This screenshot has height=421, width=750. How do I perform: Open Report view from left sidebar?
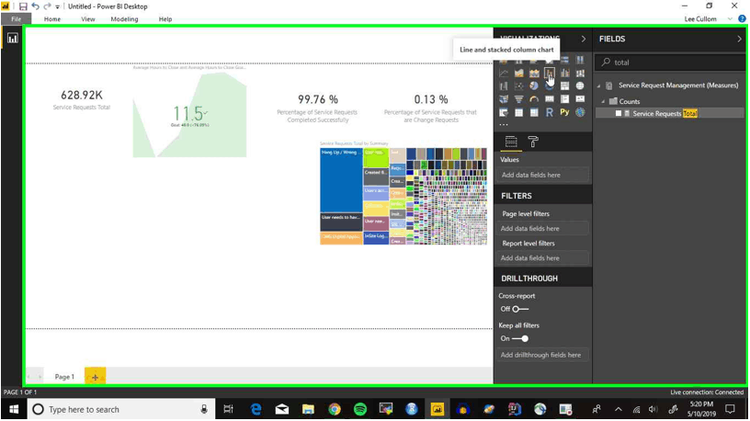[13, 39]
